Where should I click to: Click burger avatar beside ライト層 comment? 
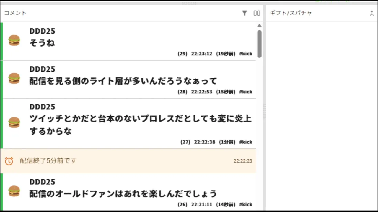point(14,78)
